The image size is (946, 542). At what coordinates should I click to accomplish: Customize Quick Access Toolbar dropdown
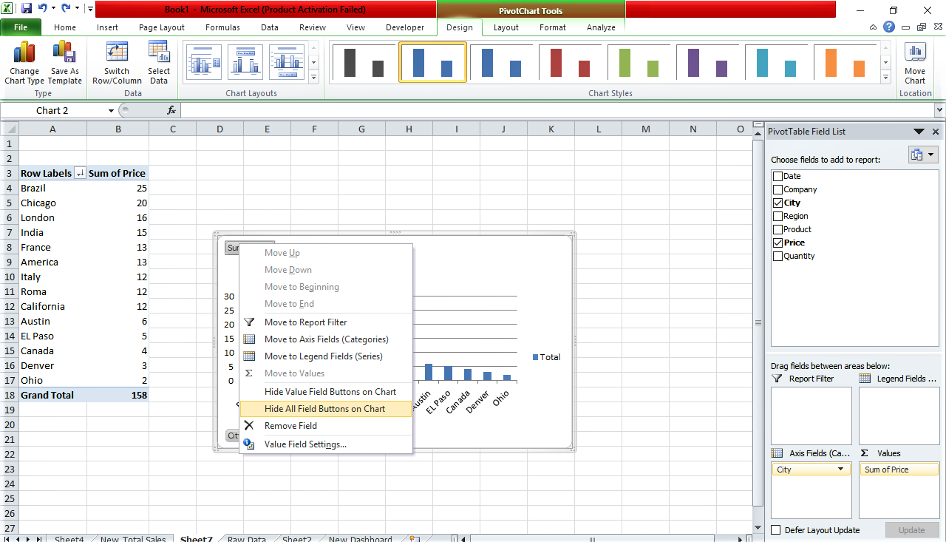(90, 9)
